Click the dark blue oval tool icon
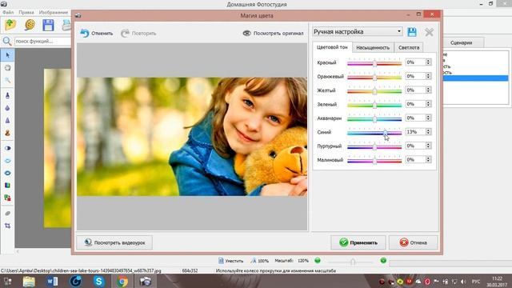Viewport: 512px width, 288px height. coord(7,173)
